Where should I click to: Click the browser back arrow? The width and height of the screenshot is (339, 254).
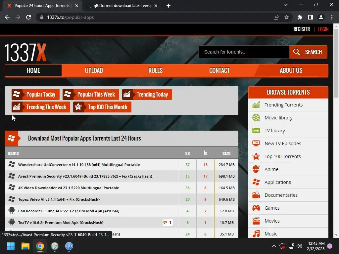(7, 17)
